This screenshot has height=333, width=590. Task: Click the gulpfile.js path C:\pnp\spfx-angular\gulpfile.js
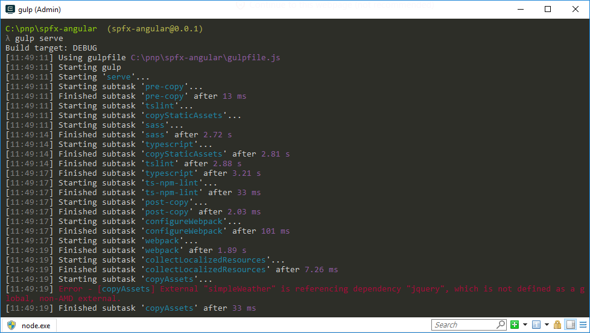tap(206, 57)
